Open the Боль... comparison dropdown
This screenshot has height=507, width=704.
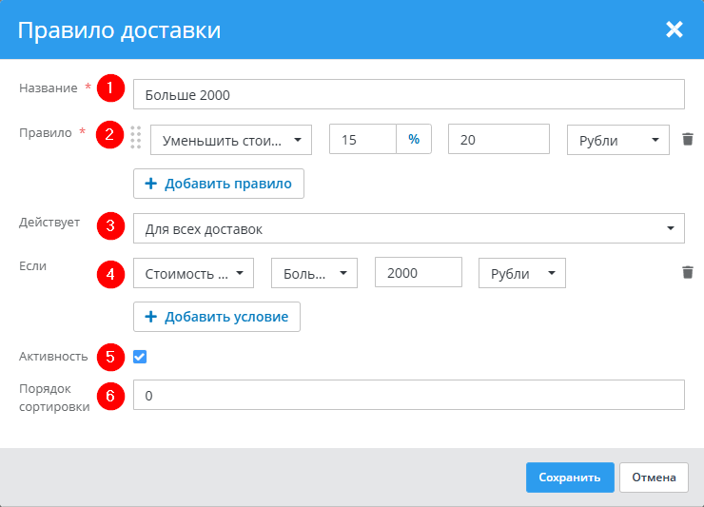(314, 273)
